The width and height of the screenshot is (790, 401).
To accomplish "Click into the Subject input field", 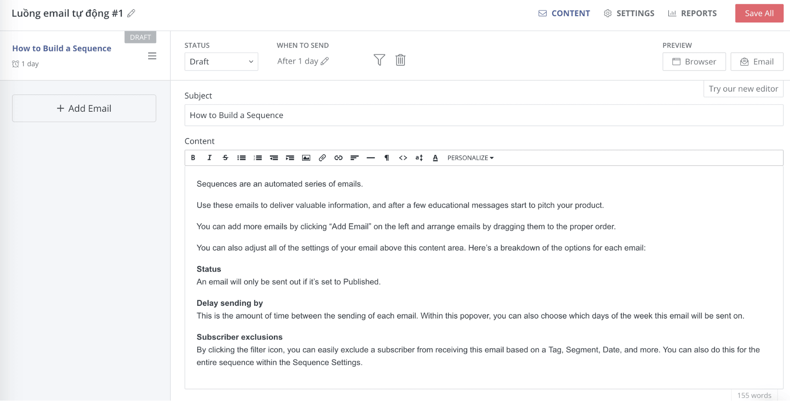I will [x=484, y=115].
